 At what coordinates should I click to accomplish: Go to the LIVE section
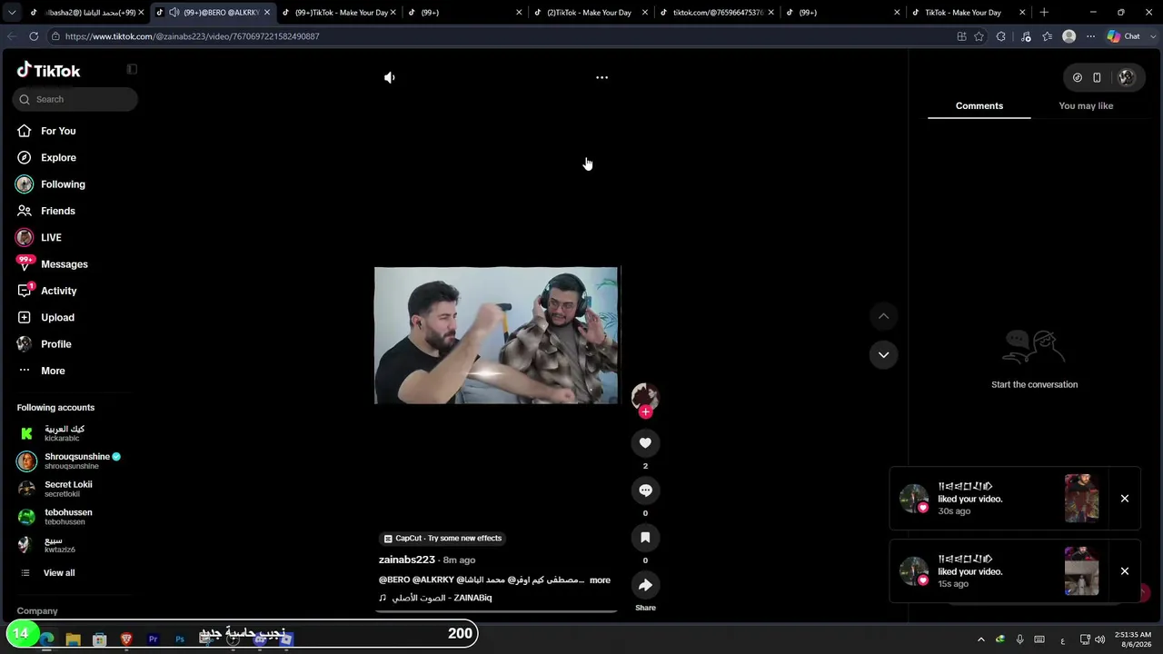click(x=51, y=237)
